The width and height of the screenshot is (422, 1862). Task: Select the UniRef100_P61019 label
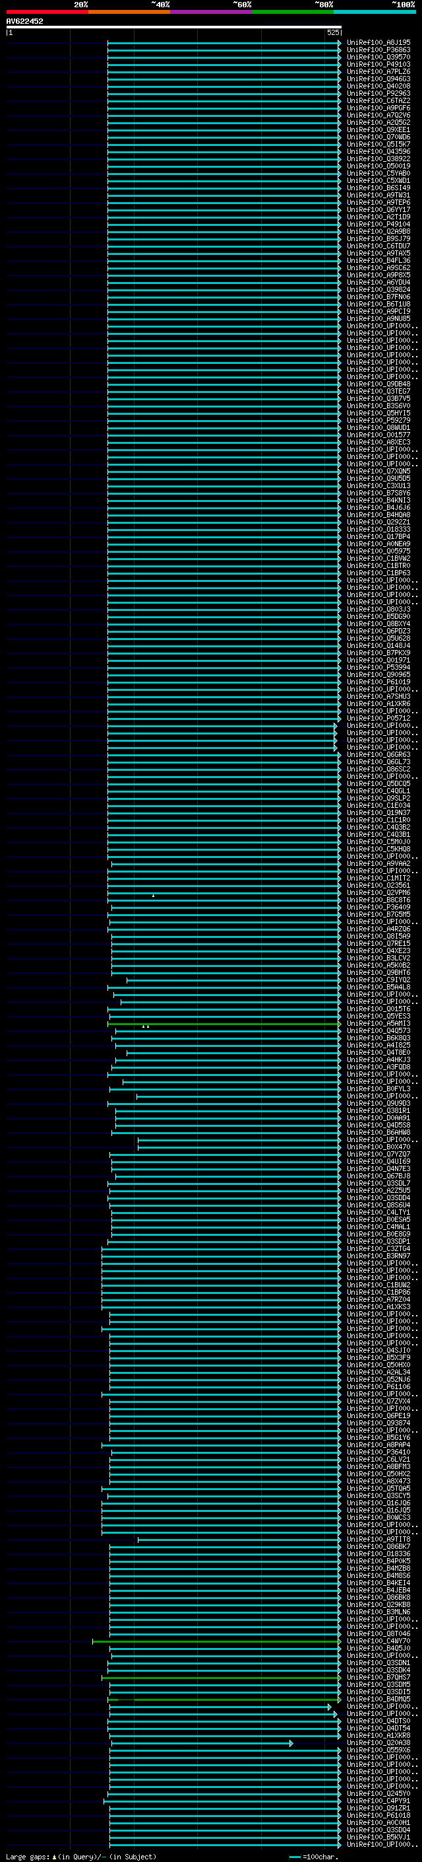(378, 682)
